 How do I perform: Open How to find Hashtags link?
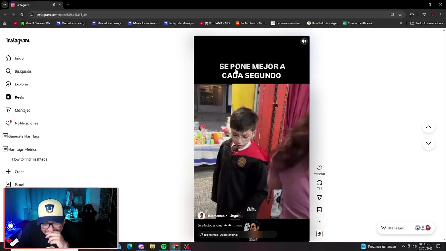30,159
